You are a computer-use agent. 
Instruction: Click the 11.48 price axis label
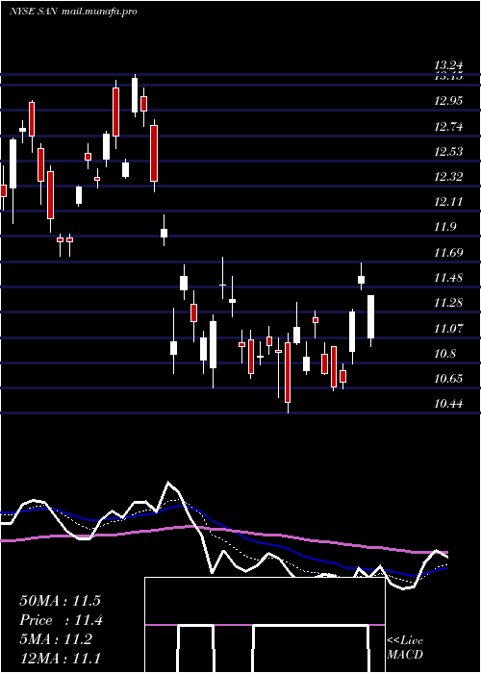pyautogui.click(x=448, y=278)
